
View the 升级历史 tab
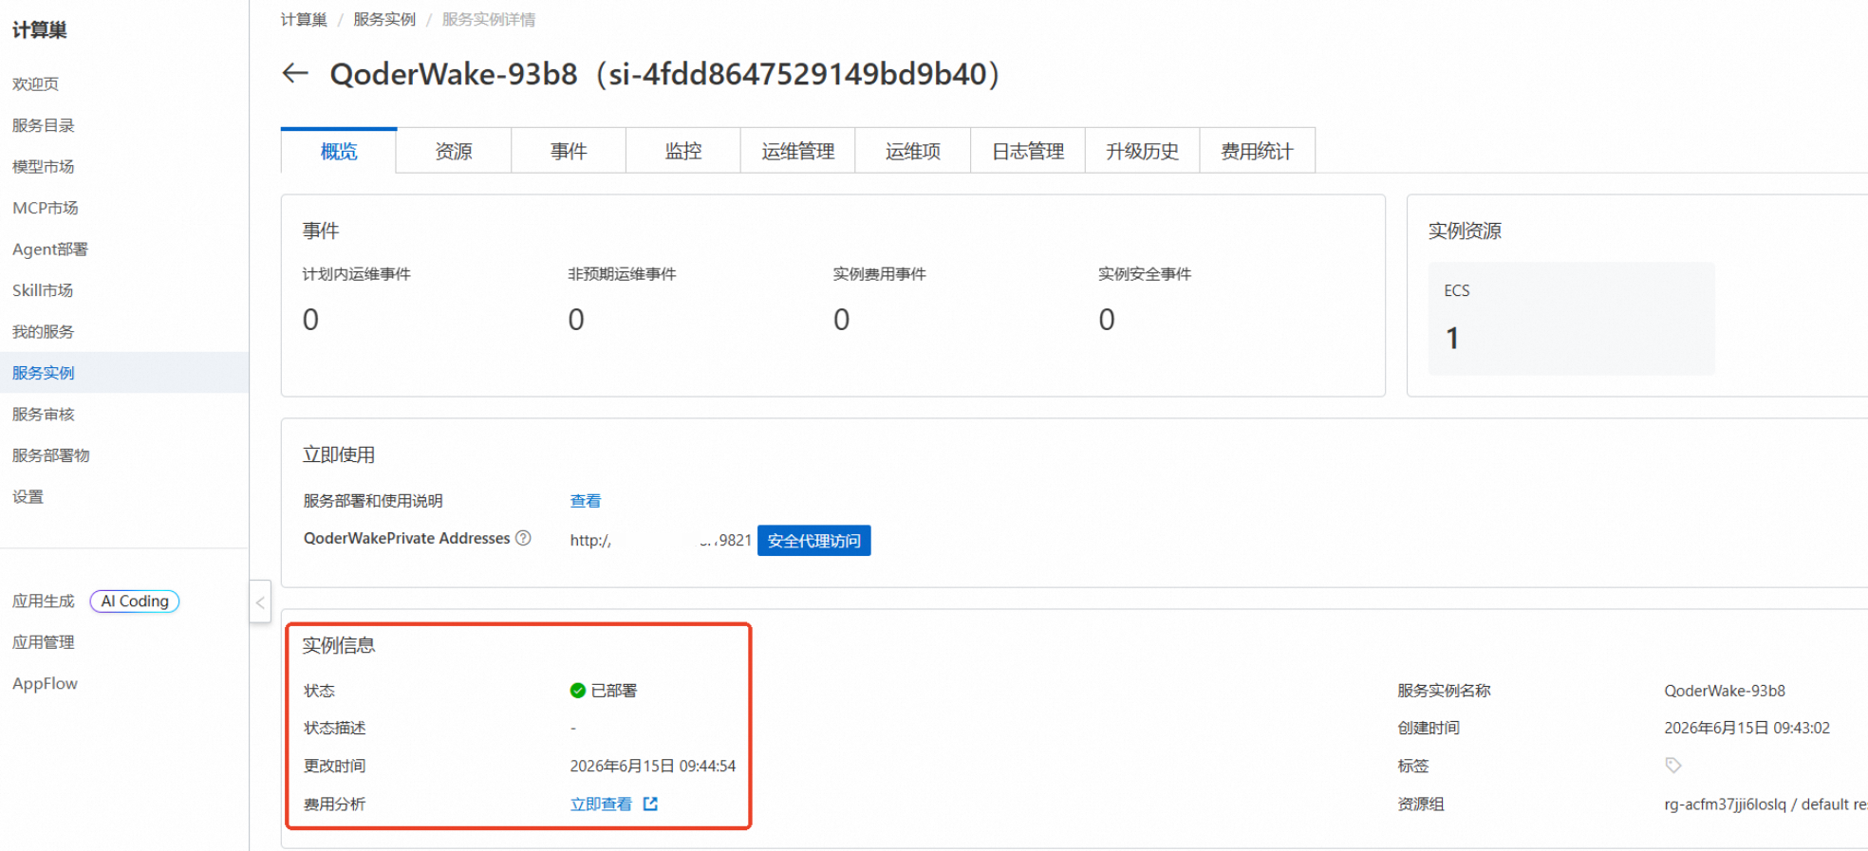tap(1143, 151)
